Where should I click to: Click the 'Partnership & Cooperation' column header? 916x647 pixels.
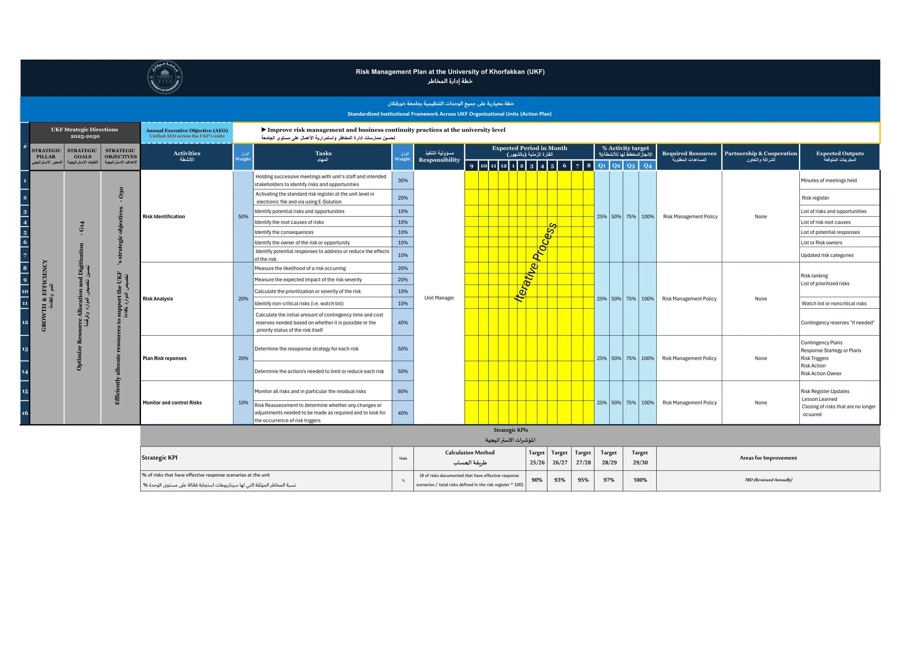(x=761, y=157)
